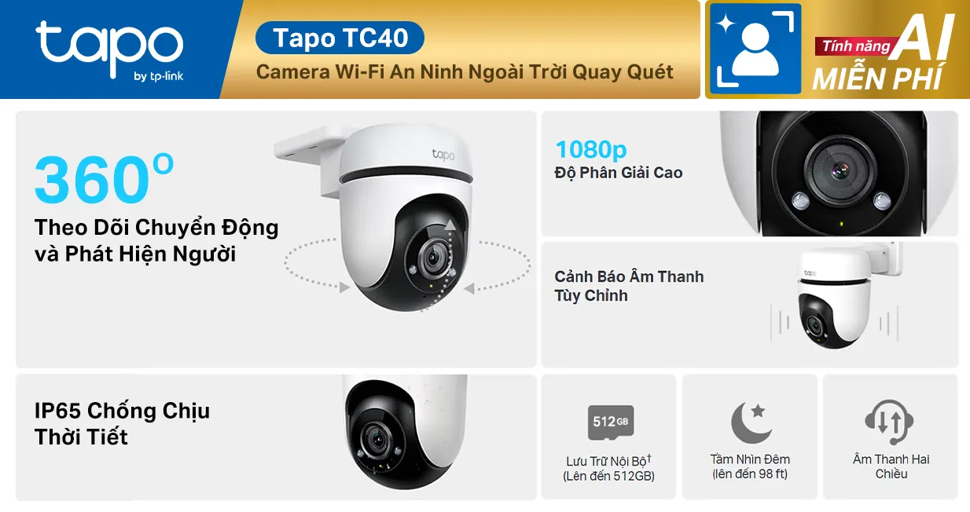This screenshot has height=512, width=970.
Task: Click the upward tilt arrow on camera lens
Action: [450, 225]
